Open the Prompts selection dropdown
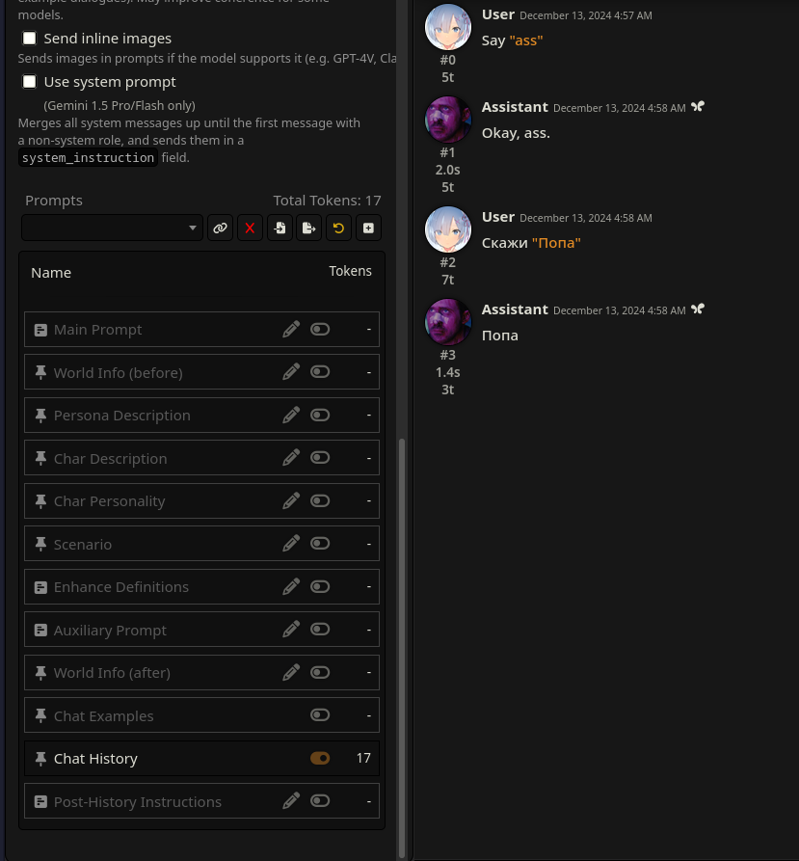This screenshot has width=799, height=861. [113, 228]
